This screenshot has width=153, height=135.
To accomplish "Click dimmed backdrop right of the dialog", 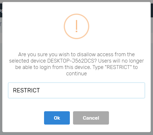I will tap(152, 78).
